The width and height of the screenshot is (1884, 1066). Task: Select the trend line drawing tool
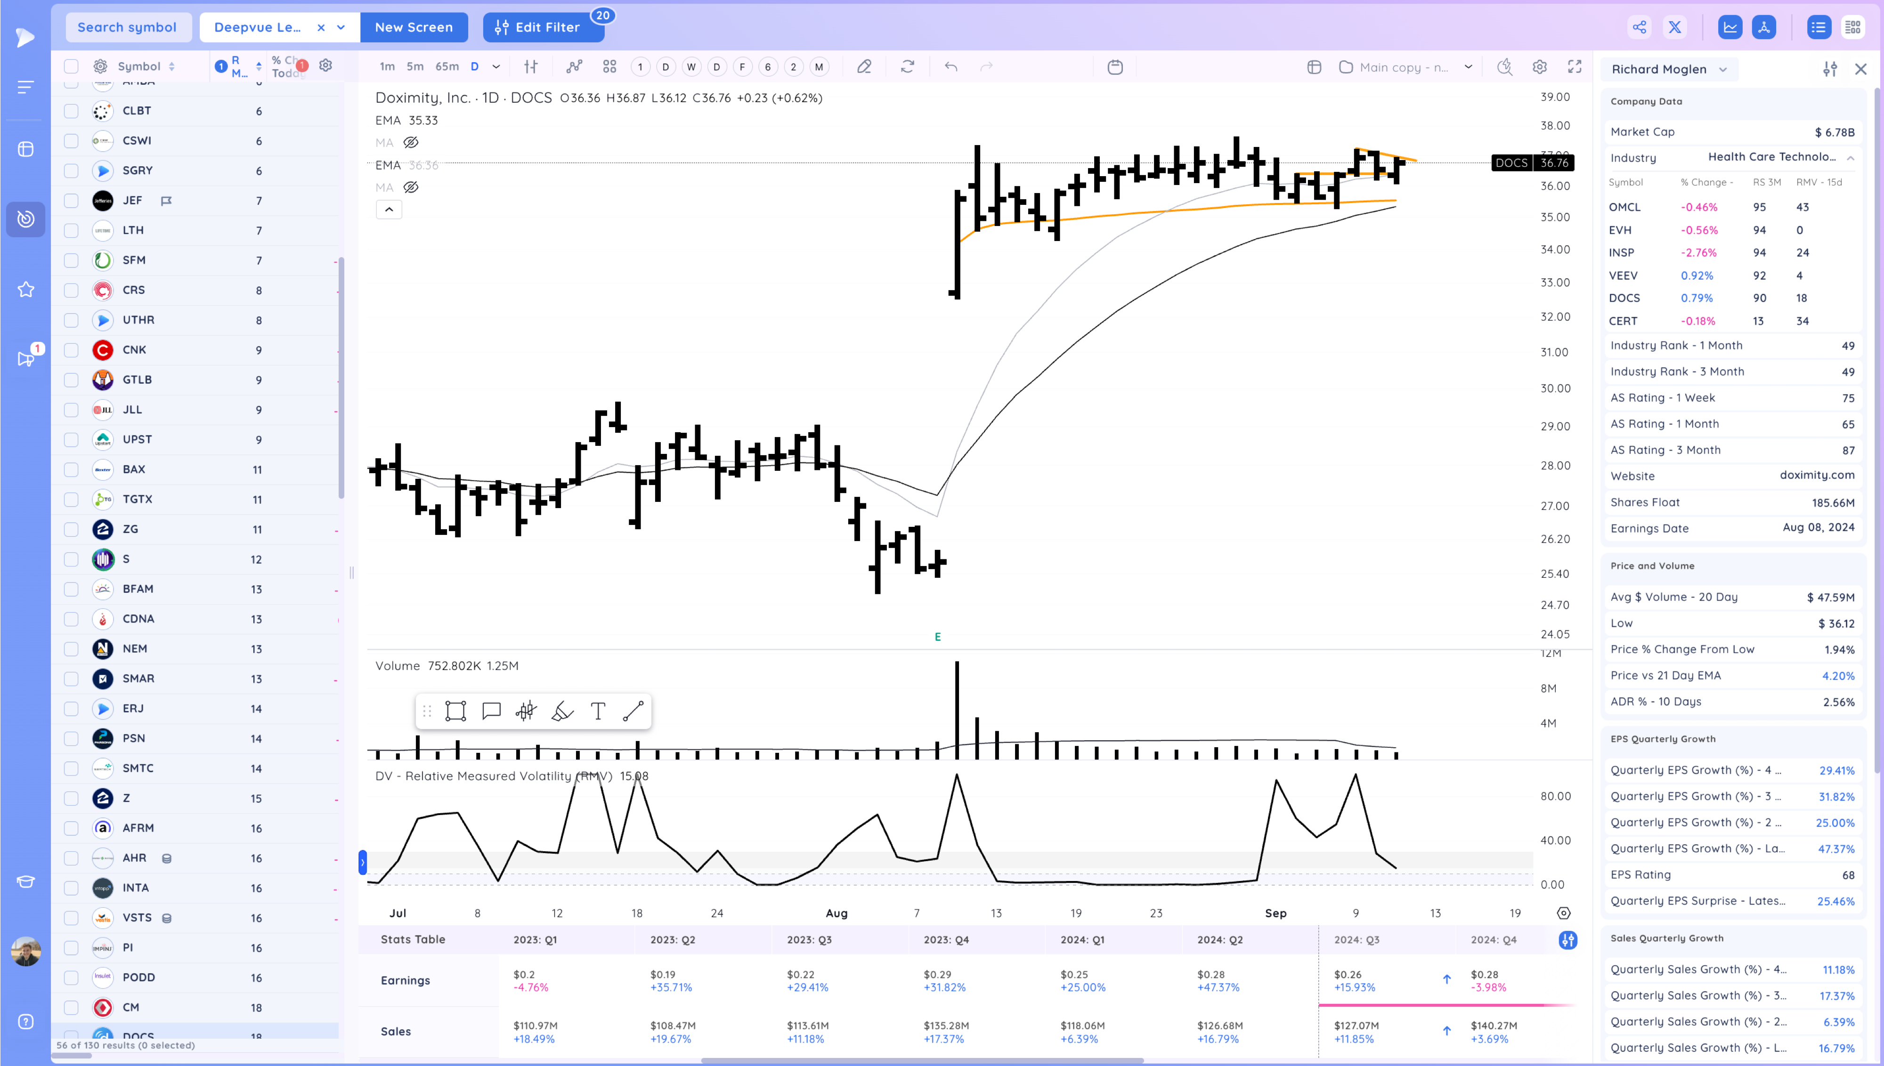click(x=633, y=711)
